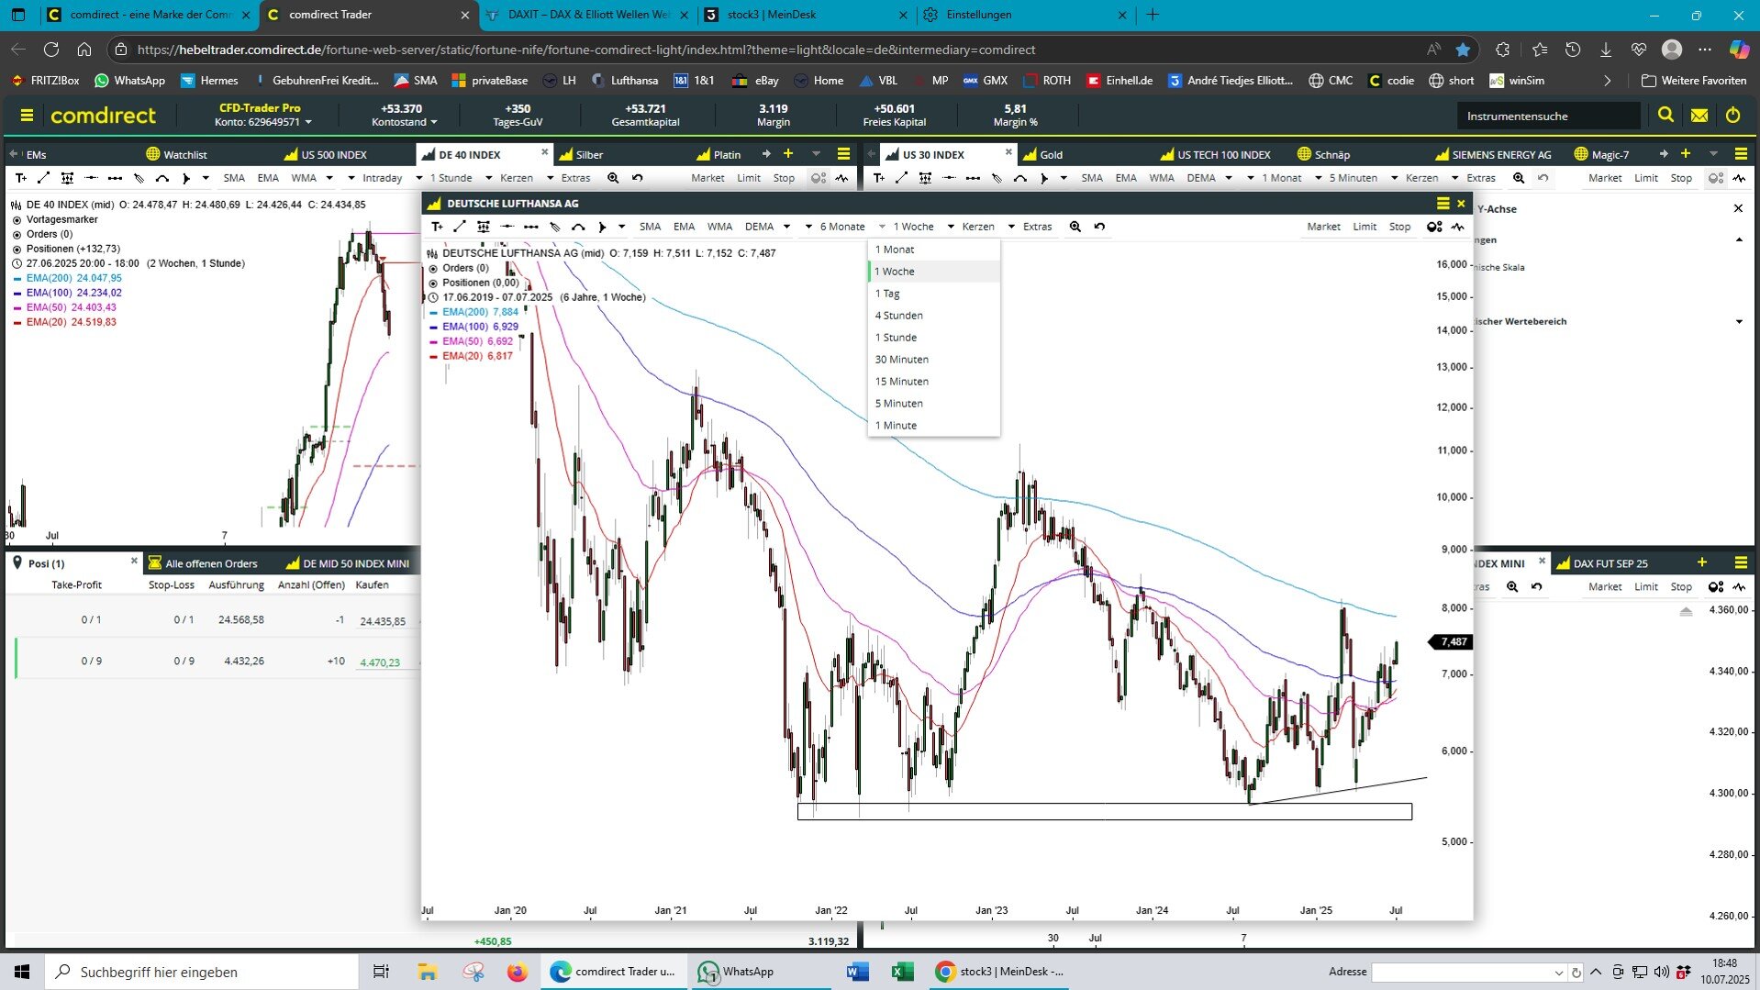The height and width of the screenshot is (990, 1760).
Task: Click the Market order button in Lufthansa chart
Action: [x=1322, y=227]
